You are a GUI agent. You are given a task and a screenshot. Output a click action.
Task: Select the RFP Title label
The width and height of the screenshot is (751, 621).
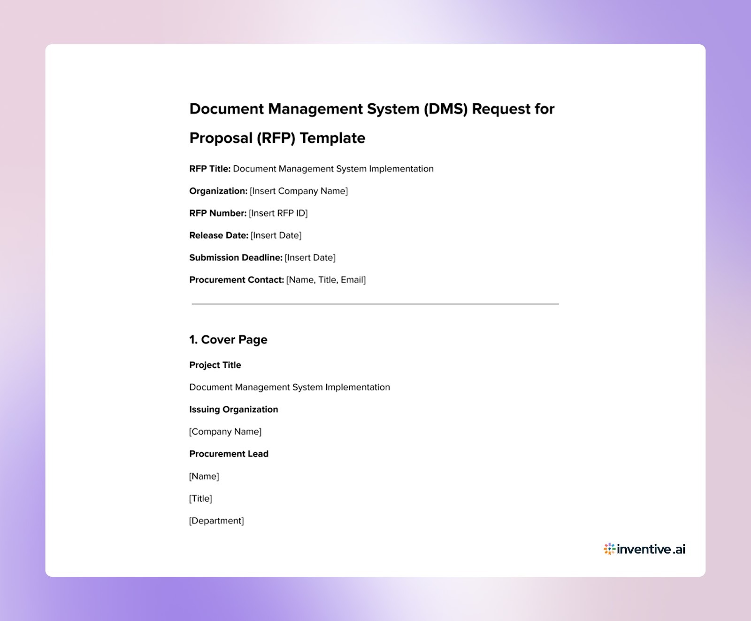click(x=209, y=168)
